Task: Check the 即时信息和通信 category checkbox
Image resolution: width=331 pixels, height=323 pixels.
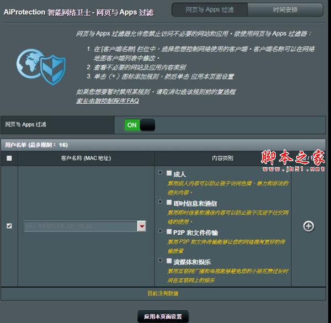Action: pos(169,203)
